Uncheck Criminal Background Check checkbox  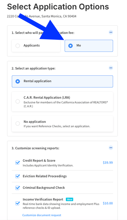tap(18, 188)
